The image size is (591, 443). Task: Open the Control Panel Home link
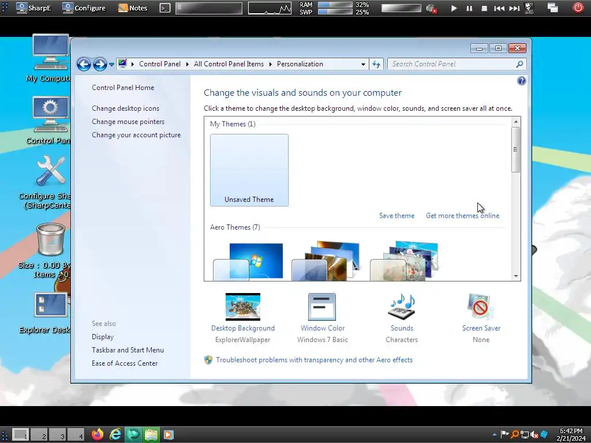click(x=123, y=88)
